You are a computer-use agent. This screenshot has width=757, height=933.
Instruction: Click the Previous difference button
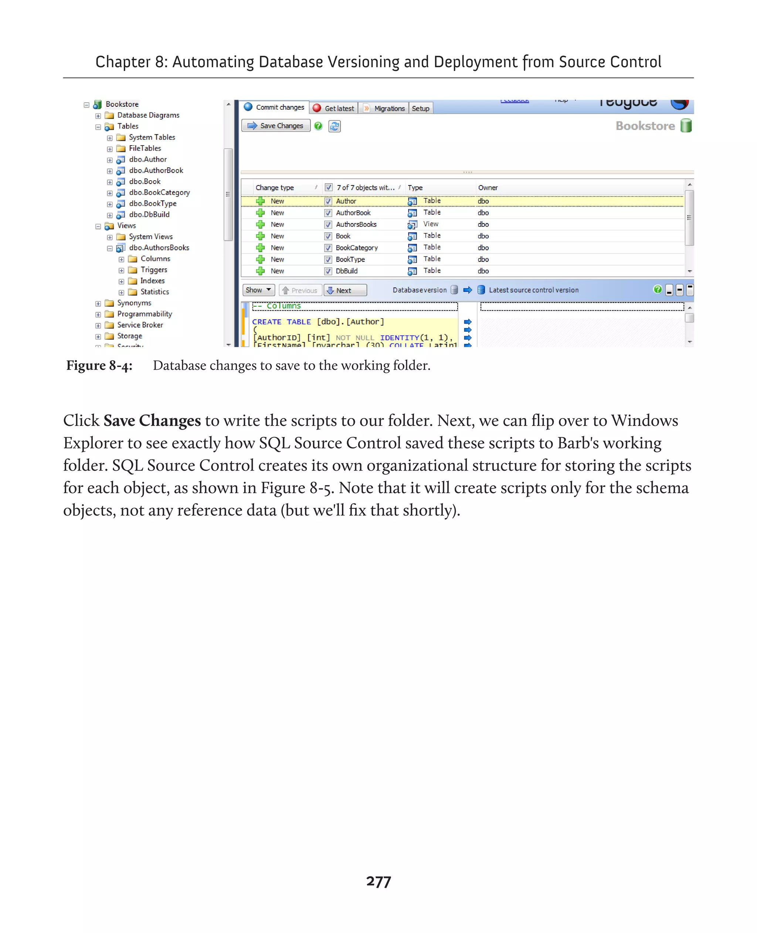(x=301, y=291)
